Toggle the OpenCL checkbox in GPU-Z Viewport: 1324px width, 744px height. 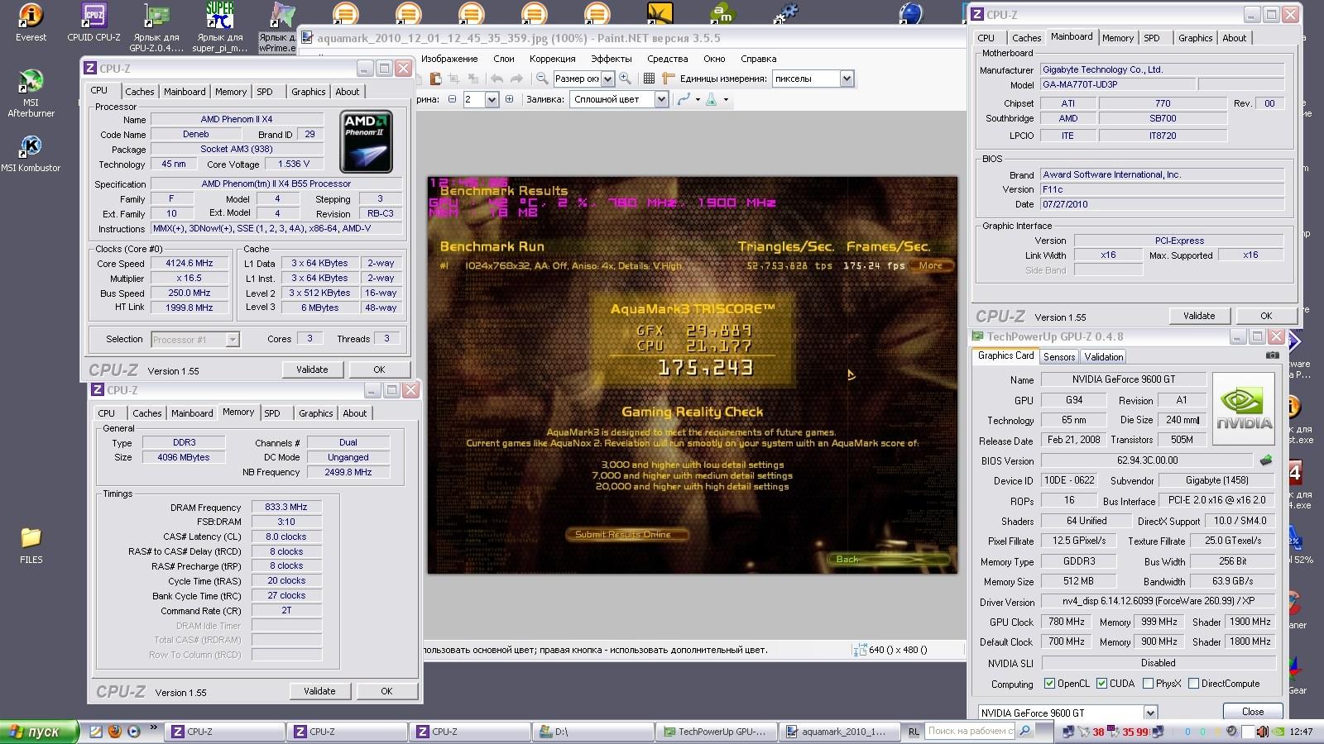(x=1049, y=684)
